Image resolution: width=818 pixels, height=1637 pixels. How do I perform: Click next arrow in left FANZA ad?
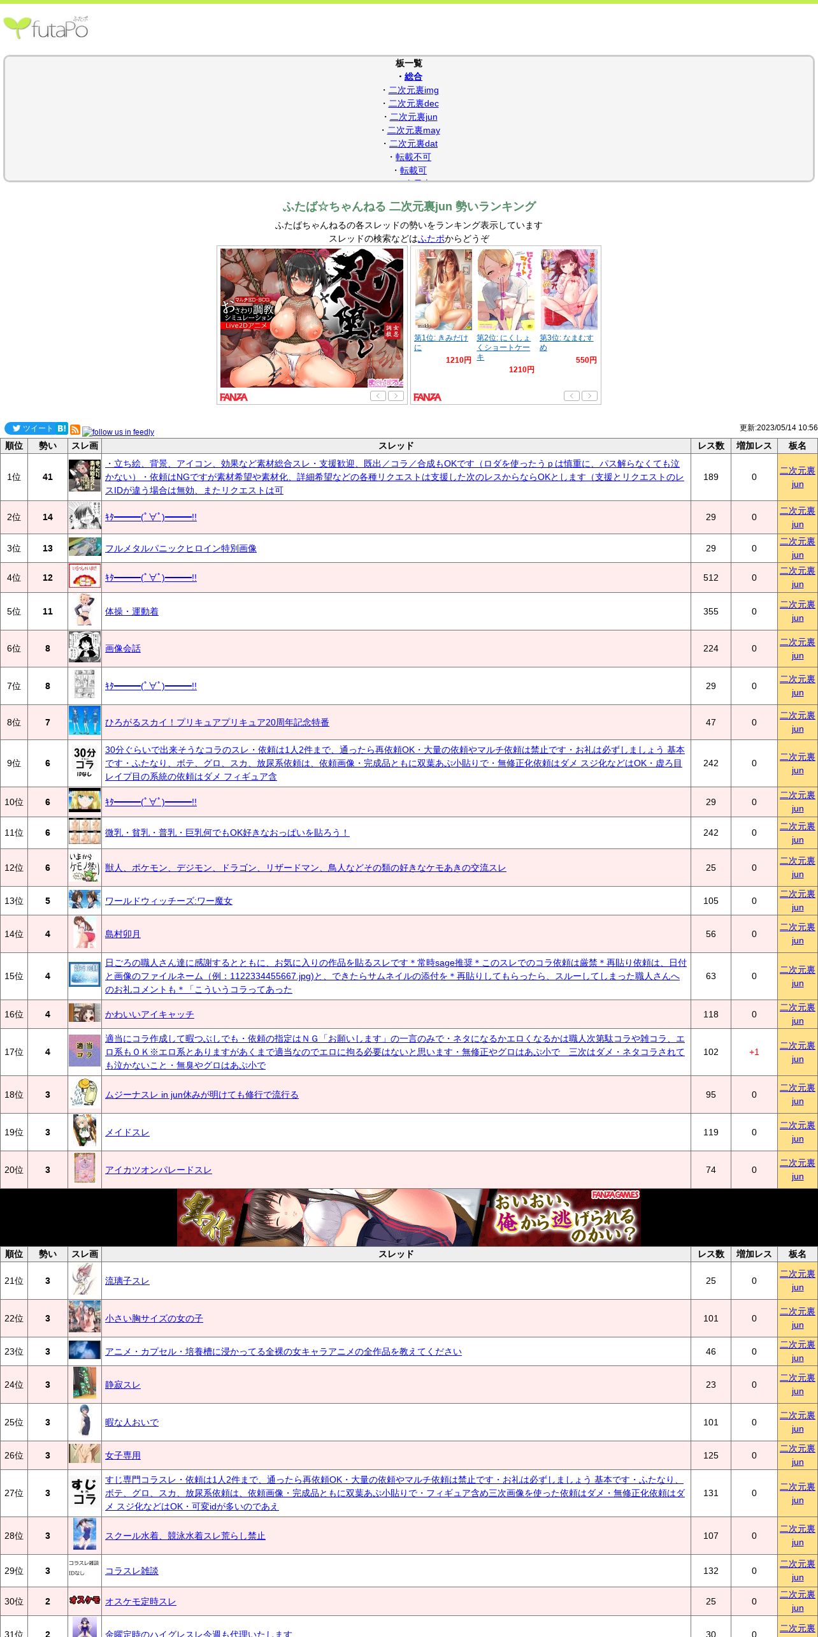396,396
